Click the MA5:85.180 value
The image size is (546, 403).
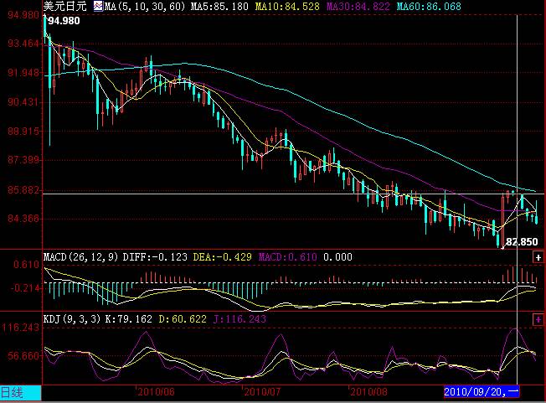(x=219, y=6)
